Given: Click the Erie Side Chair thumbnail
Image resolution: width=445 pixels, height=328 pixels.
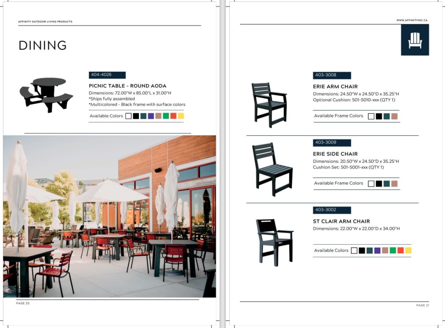Looking at the screenshot, I should point(273,167).
